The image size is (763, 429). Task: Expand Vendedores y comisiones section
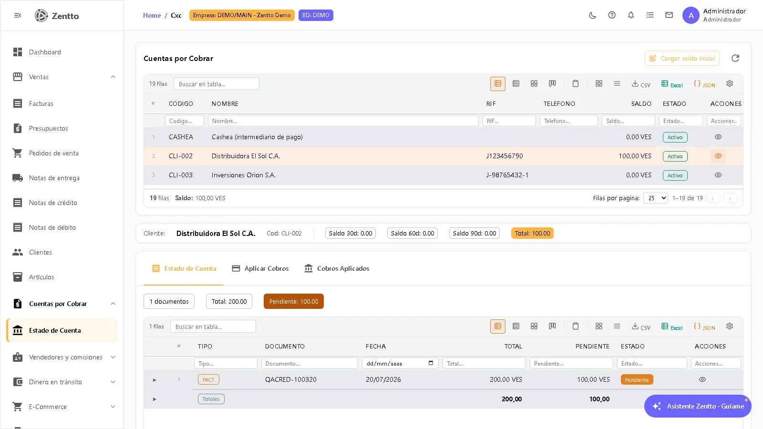click(x=113, y=357)
